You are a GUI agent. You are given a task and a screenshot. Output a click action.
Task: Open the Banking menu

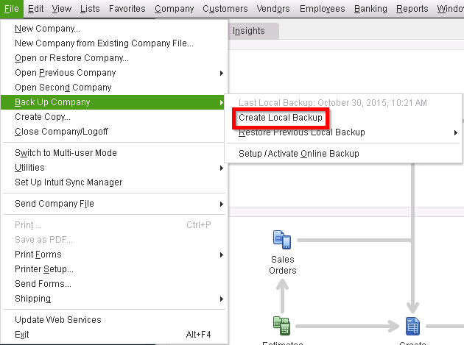coord(370,9)
